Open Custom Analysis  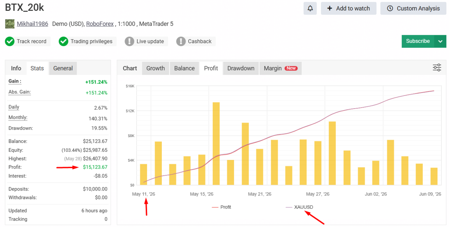413,8
